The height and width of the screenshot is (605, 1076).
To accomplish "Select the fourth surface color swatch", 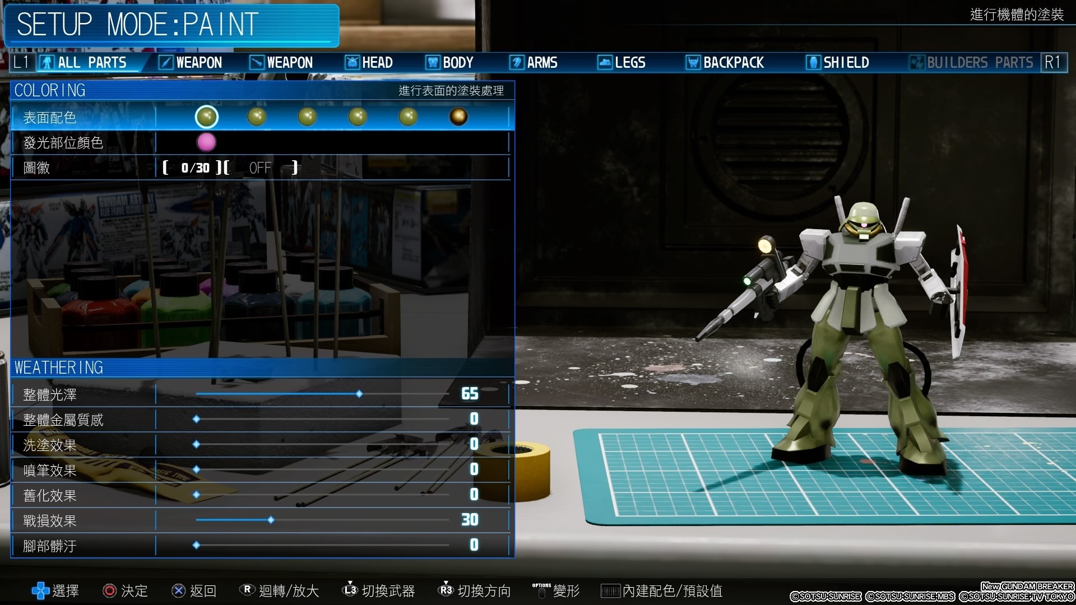I will click(358, 117).
